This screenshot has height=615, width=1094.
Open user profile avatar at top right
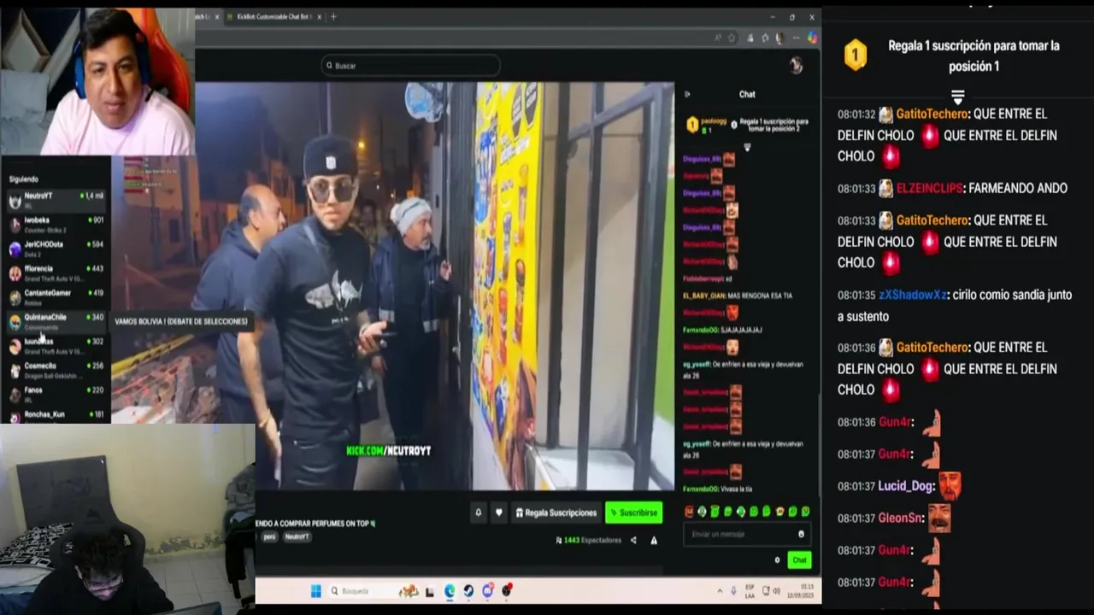[x=796, y=66]
